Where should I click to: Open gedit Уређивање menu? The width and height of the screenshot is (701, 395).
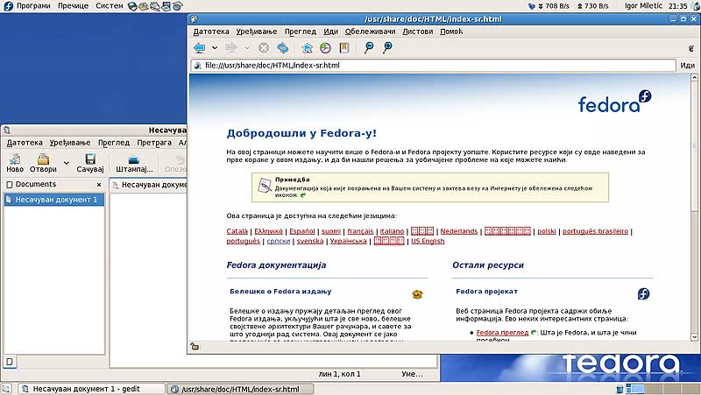(70, 143)
